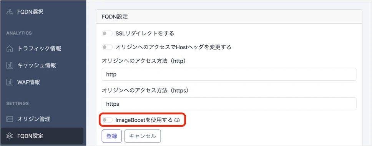Toggle Hostヘッダを変更する switch on
This screenshot has height=146, width=372.
(x=107, y=47)
